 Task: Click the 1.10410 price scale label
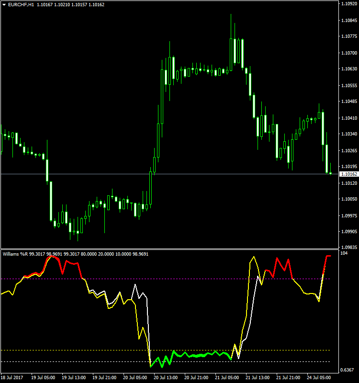click(x=349, y=118)
